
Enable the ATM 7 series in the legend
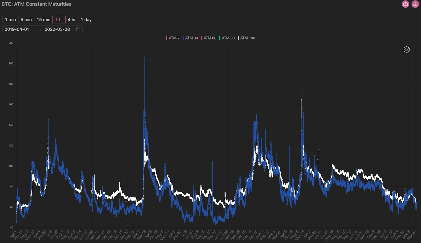click(174, 38)
